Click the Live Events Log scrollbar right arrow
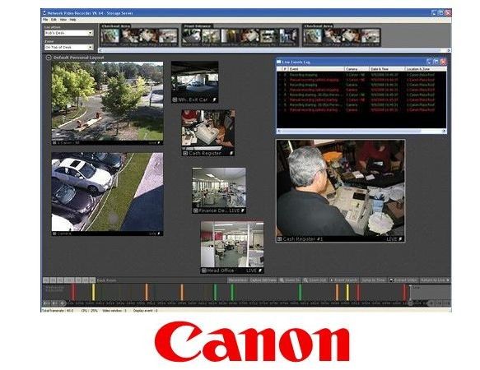 click(444, 131)
